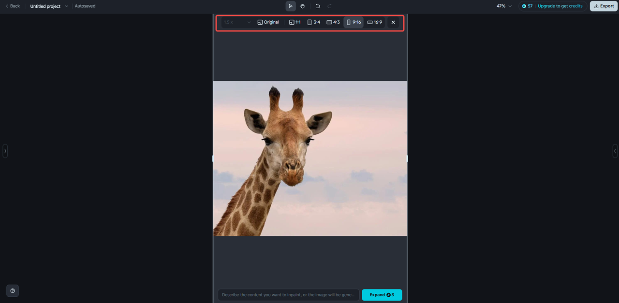
Task: Go back using the Back button
Action: pyautogui.click(x=13, y=6)
